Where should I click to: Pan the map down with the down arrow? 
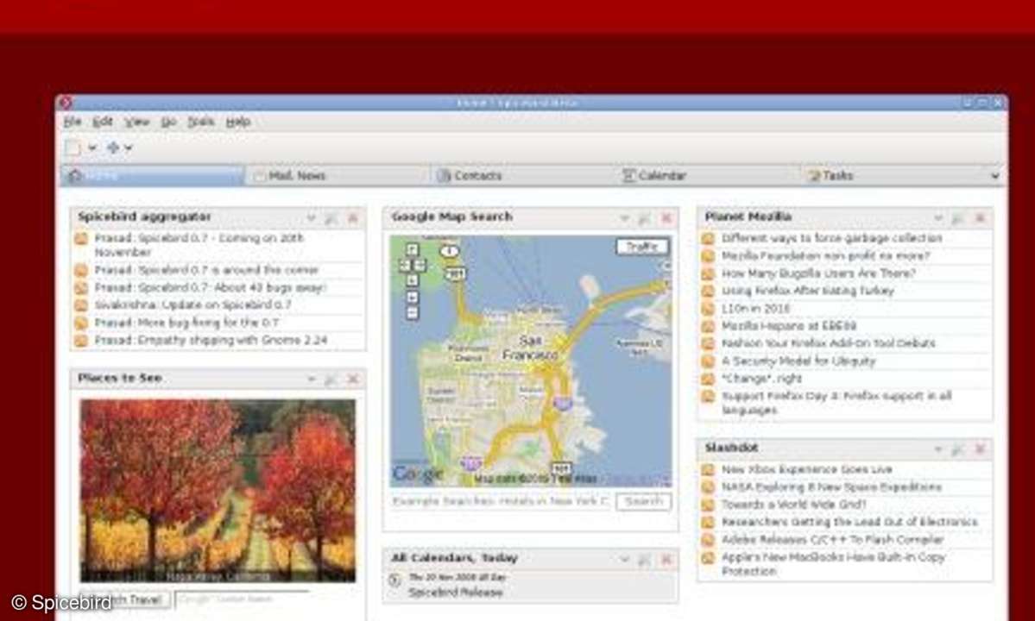tap(413, 280)
